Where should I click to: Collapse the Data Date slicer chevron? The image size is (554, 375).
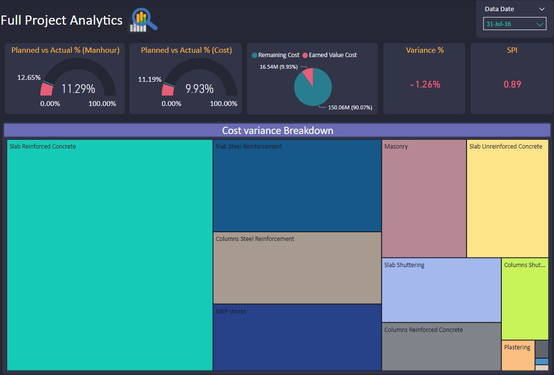coord(542,9)
